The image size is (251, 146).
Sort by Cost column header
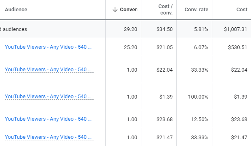coord(242,10)
